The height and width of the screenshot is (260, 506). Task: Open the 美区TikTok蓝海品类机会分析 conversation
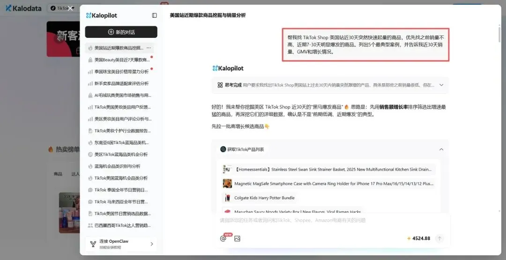(119, 154)
